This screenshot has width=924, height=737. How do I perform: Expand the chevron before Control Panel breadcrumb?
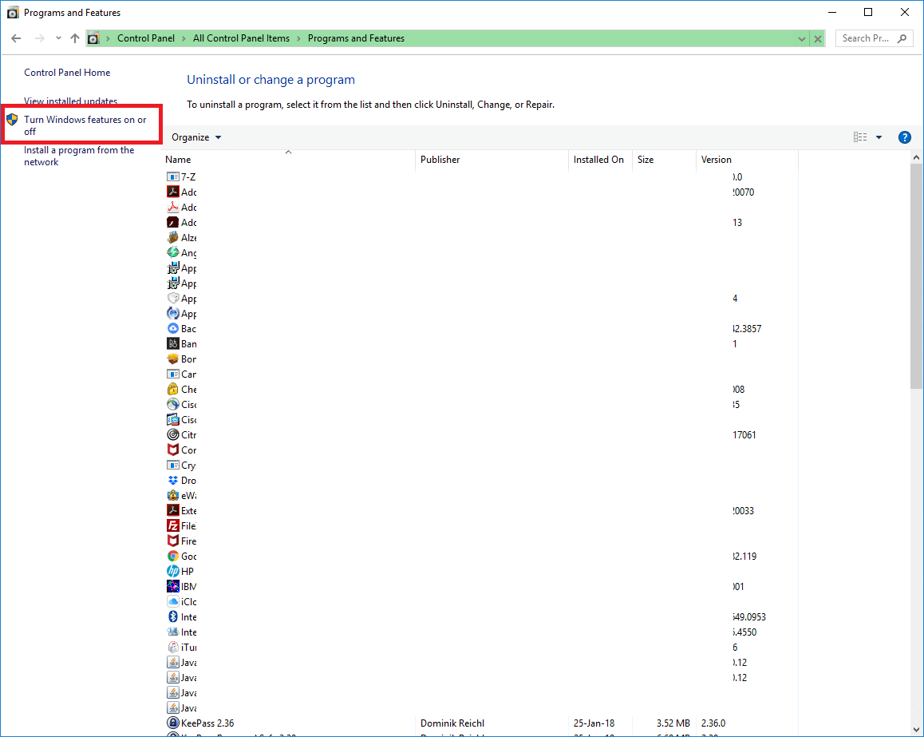[108, 38]
